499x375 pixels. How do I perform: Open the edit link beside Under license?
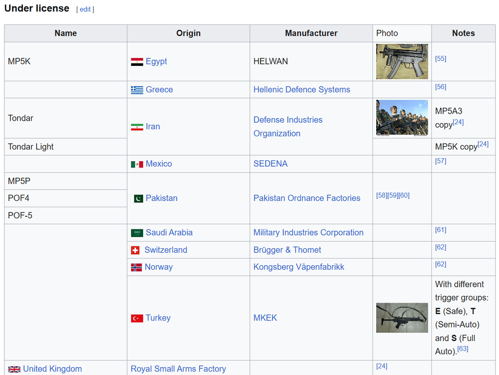coord(85,9)
